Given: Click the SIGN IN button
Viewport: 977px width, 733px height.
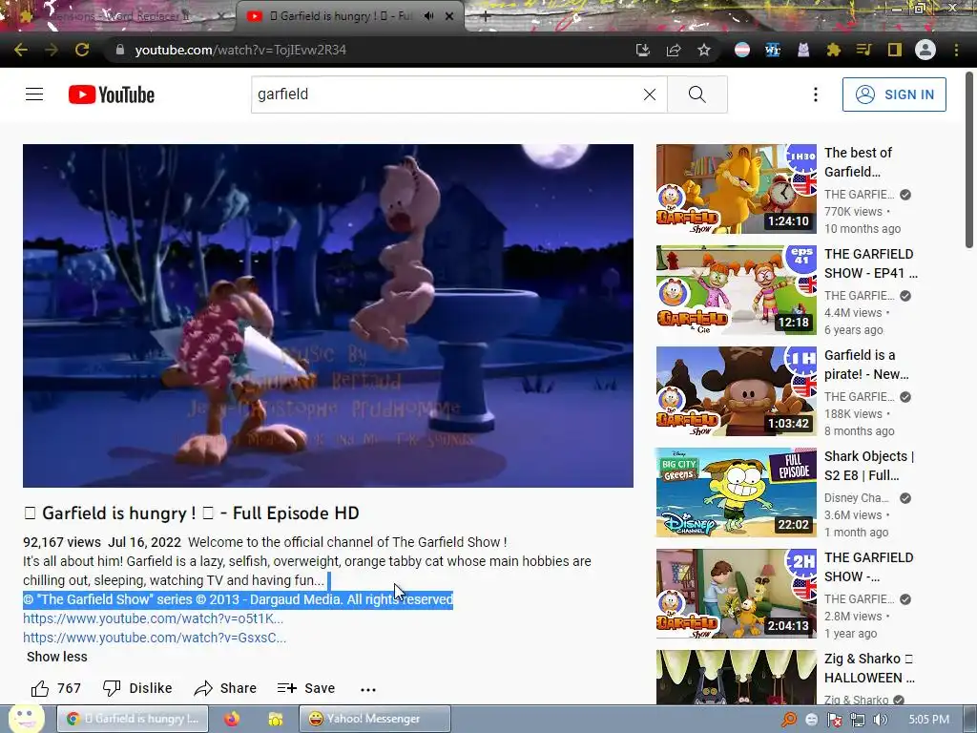Looking at the screenshot, I should pyautogui.click(x=894, y=94).
